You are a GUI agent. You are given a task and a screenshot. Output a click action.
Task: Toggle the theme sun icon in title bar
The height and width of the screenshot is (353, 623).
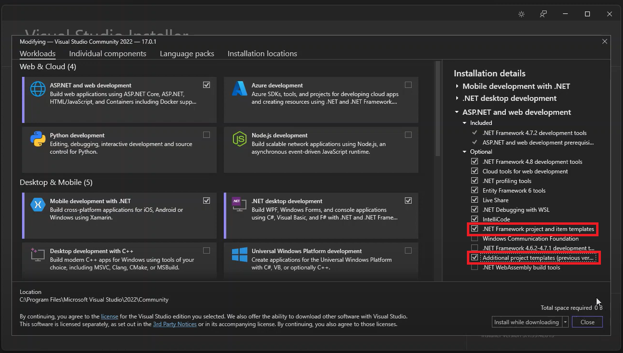click(521, 14)
